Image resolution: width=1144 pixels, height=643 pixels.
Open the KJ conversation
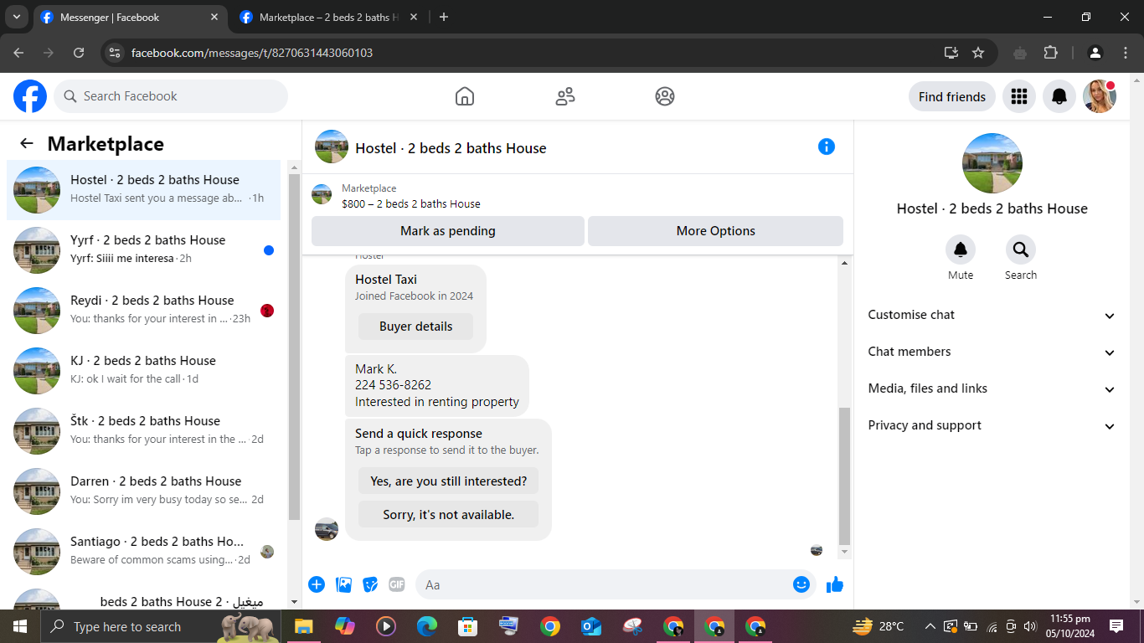(x=144, y=371)
